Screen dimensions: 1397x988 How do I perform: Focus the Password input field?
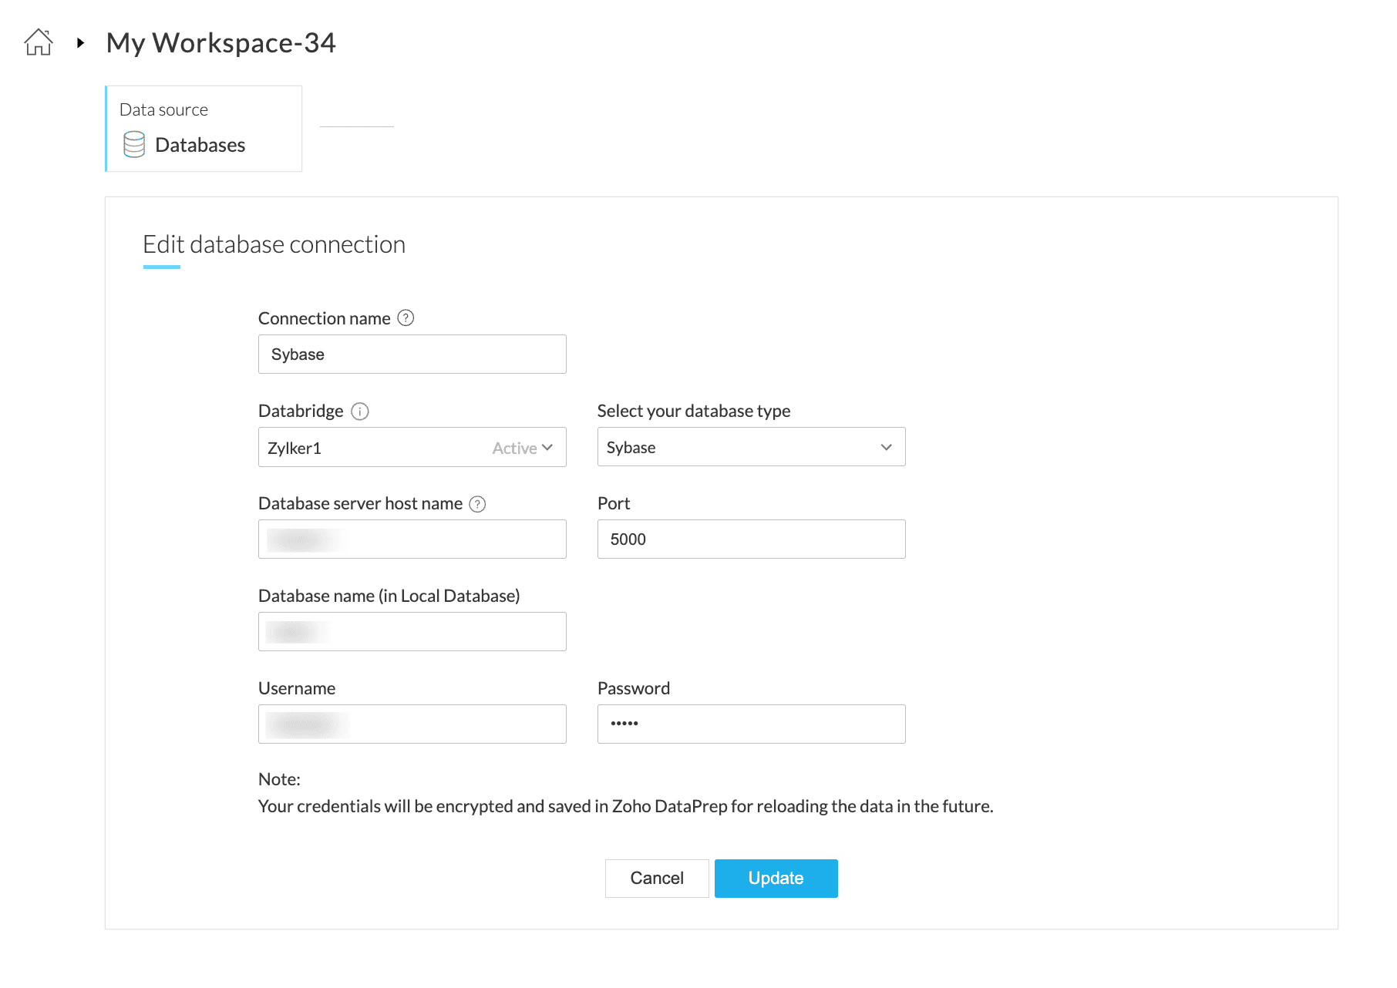click(x=752, y=724)
